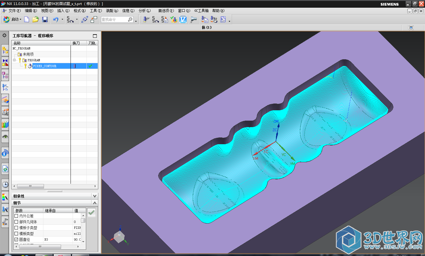Click the touch mode rotate icon
The image size is (425, 256).
[x=85, y=19]
